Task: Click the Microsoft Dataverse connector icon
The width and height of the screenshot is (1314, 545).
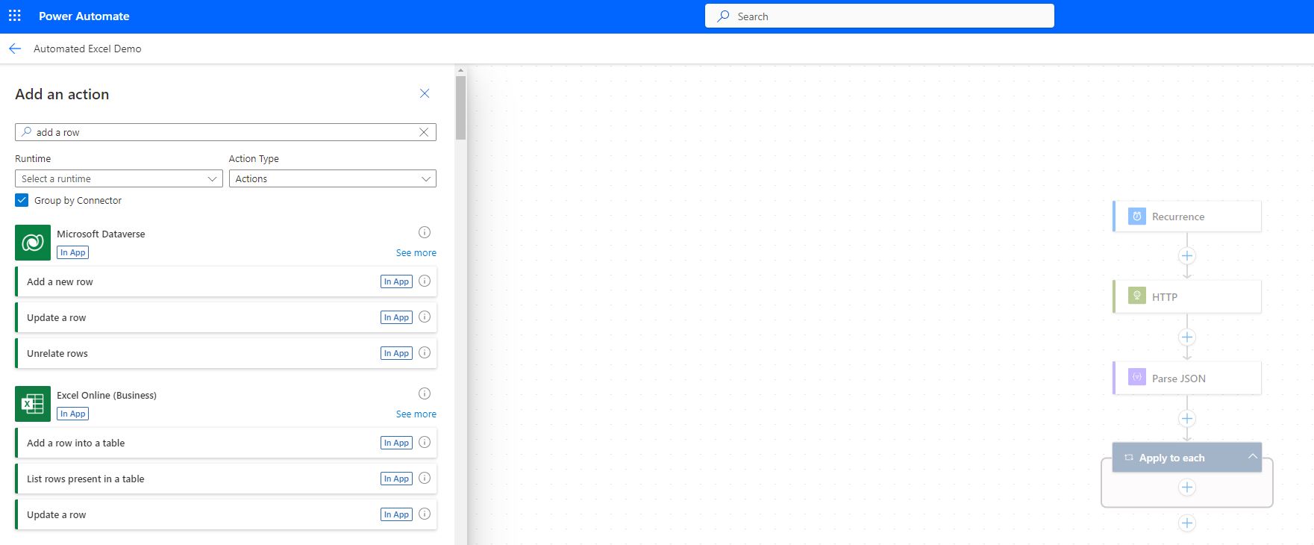Action: pos(33,243)
